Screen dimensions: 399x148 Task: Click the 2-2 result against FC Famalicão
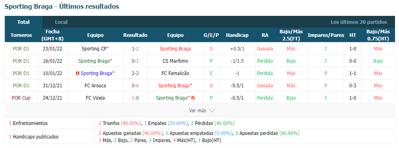point(135,73)
